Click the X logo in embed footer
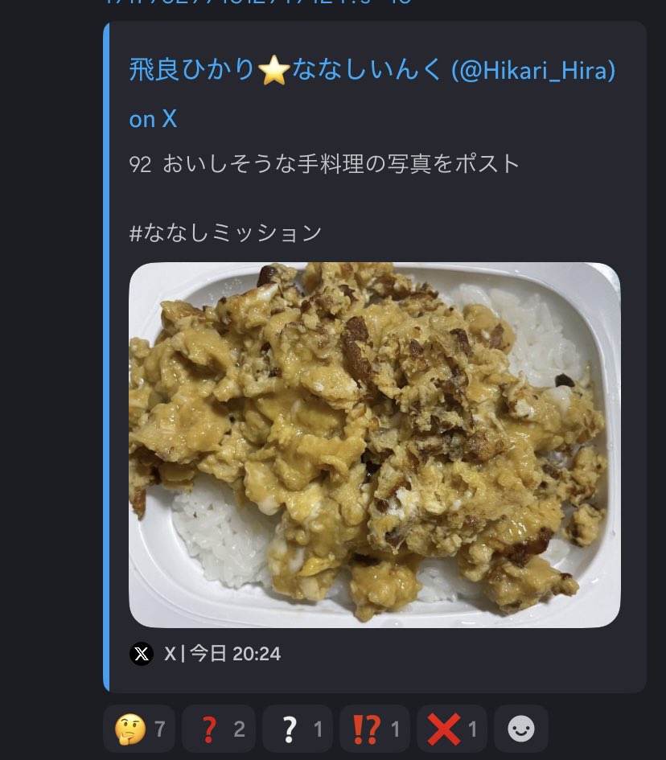 click(142, 653)
